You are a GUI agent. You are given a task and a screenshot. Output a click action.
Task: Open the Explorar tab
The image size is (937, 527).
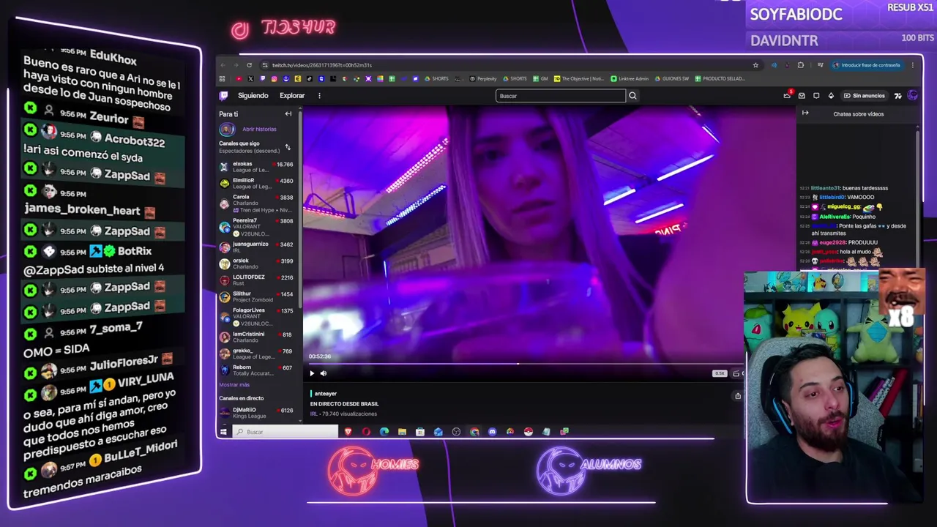(292, 96)
